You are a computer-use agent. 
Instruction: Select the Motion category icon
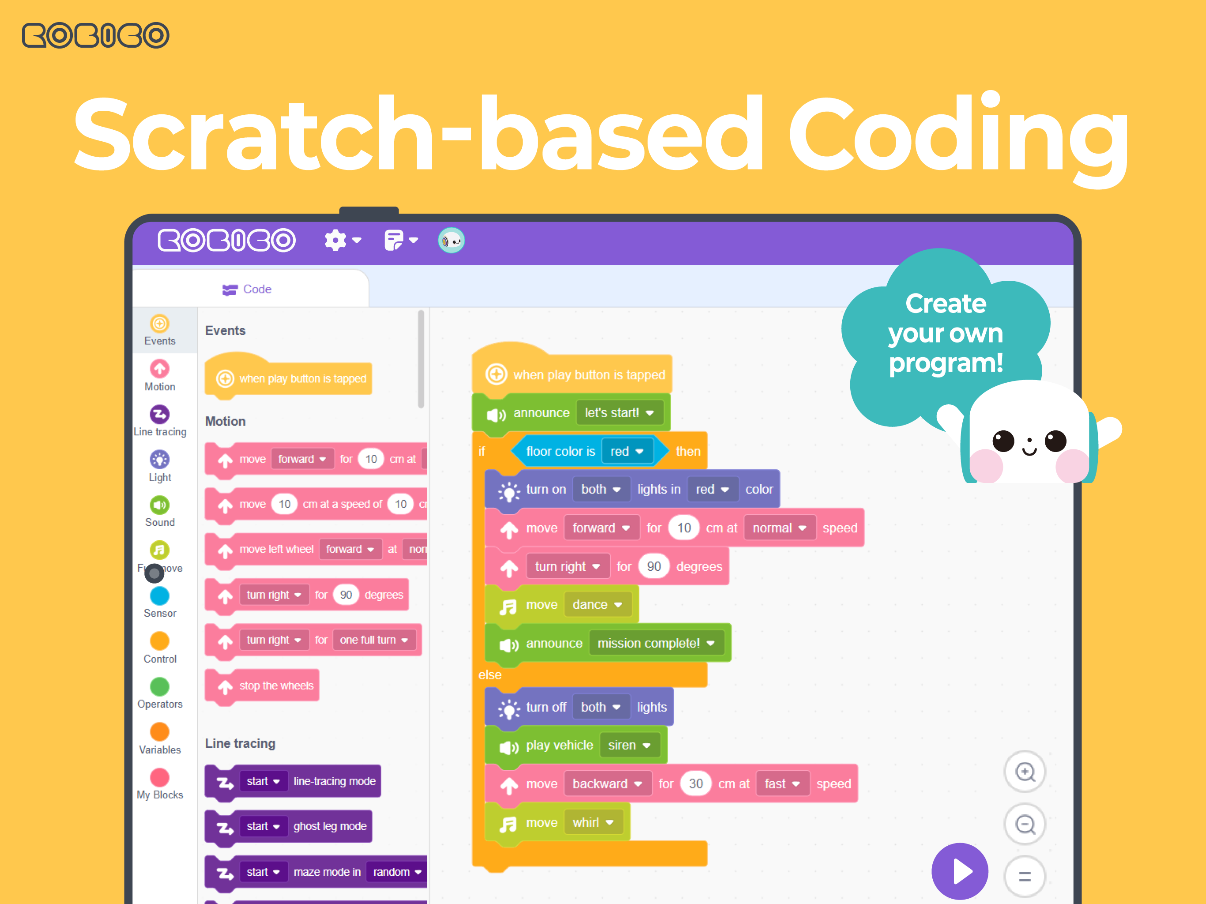160,369
